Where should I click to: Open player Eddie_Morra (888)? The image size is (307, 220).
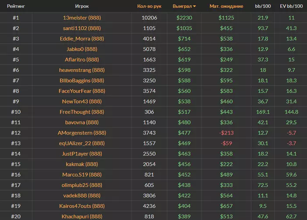82,39
